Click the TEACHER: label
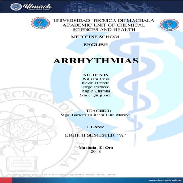The image size is (183, 183). 99,111
